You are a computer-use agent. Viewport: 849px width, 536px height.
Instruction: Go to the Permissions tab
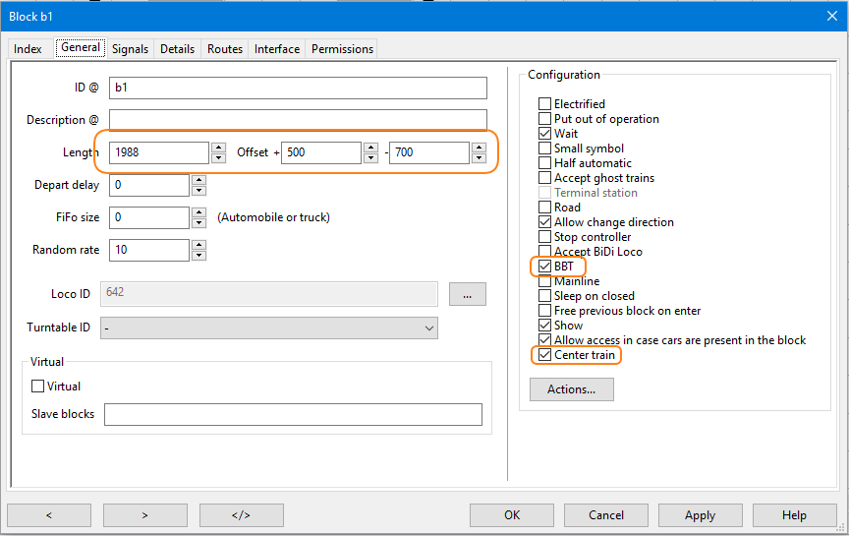pos(342,49)
